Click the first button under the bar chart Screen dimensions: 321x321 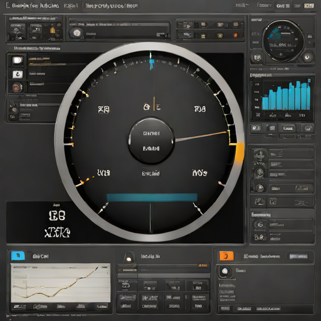coord(256,128)
